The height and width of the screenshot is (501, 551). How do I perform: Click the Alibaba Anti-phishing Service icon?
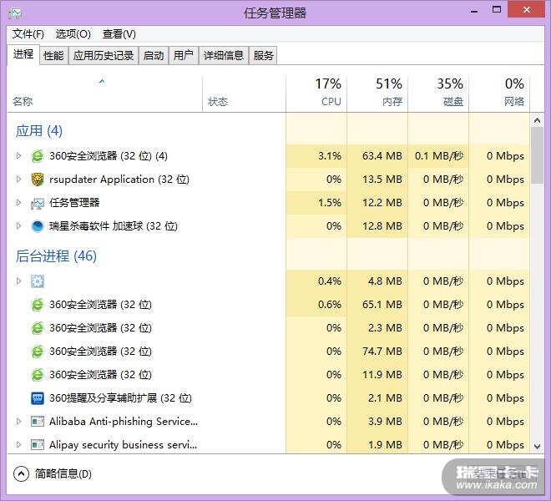click(x=38, y=421)
